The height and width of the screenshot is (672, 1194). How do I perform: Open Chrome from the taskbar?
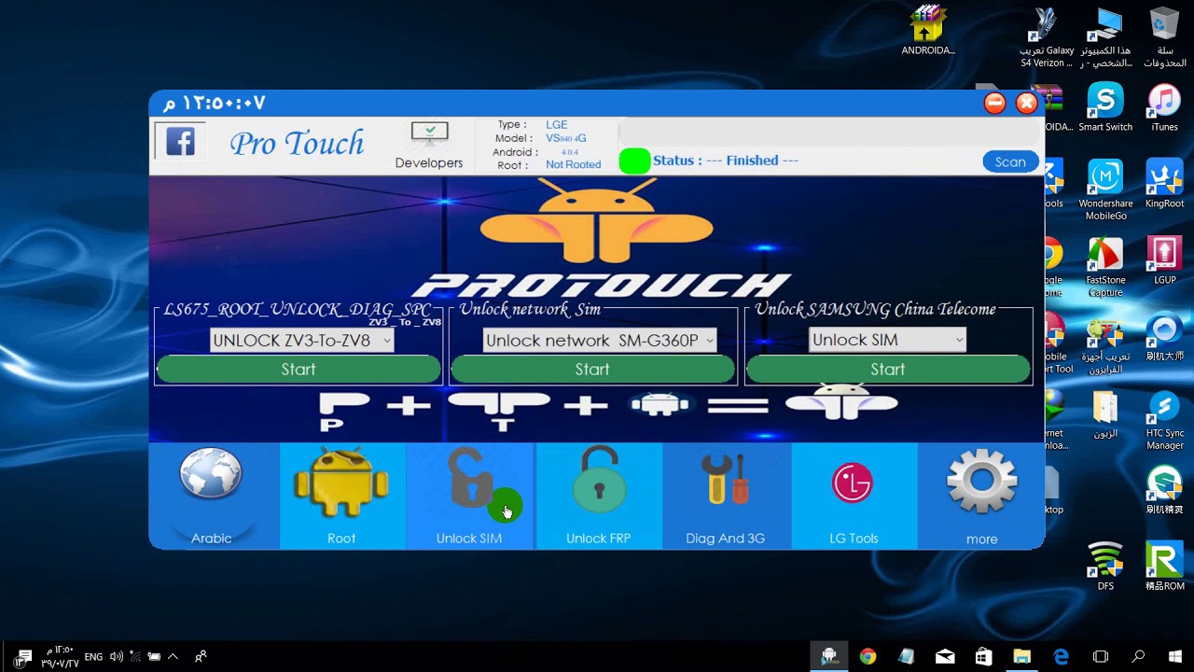point(868,657)
